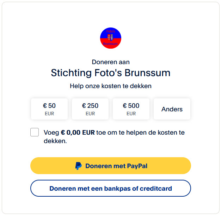The image size is (221, 215).
Task: Click the "Brunssum" text in the logo
Action: [x=110, y=44]
